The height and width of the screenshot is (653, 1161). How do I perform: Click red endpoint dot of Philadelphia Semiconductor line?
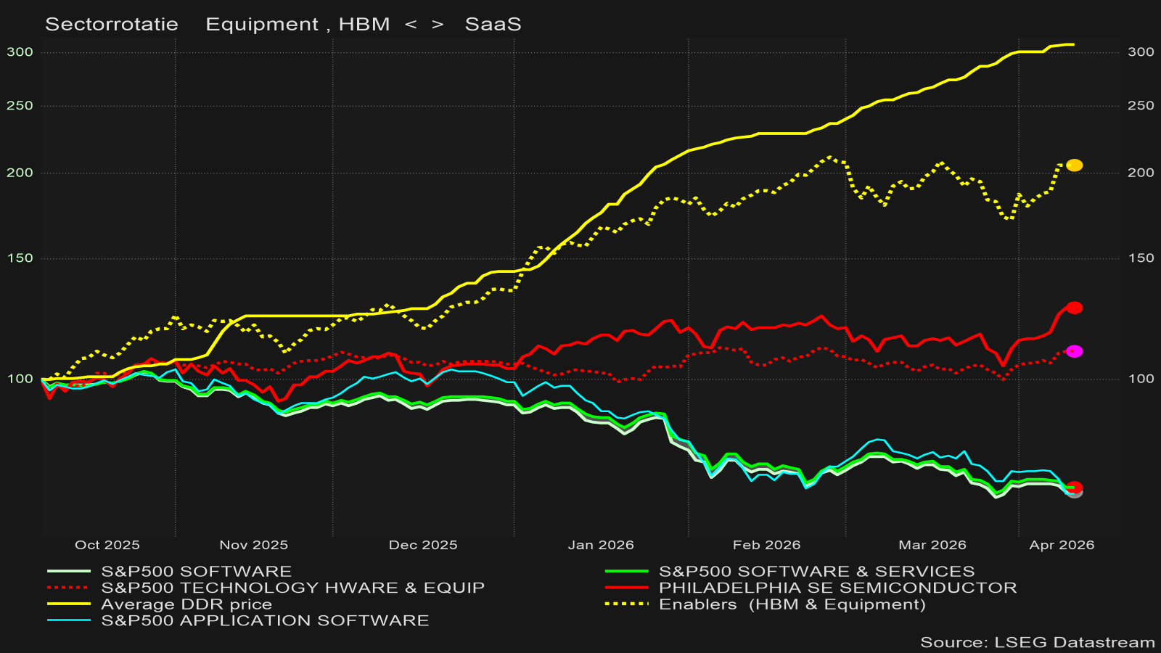(1074, 308)
